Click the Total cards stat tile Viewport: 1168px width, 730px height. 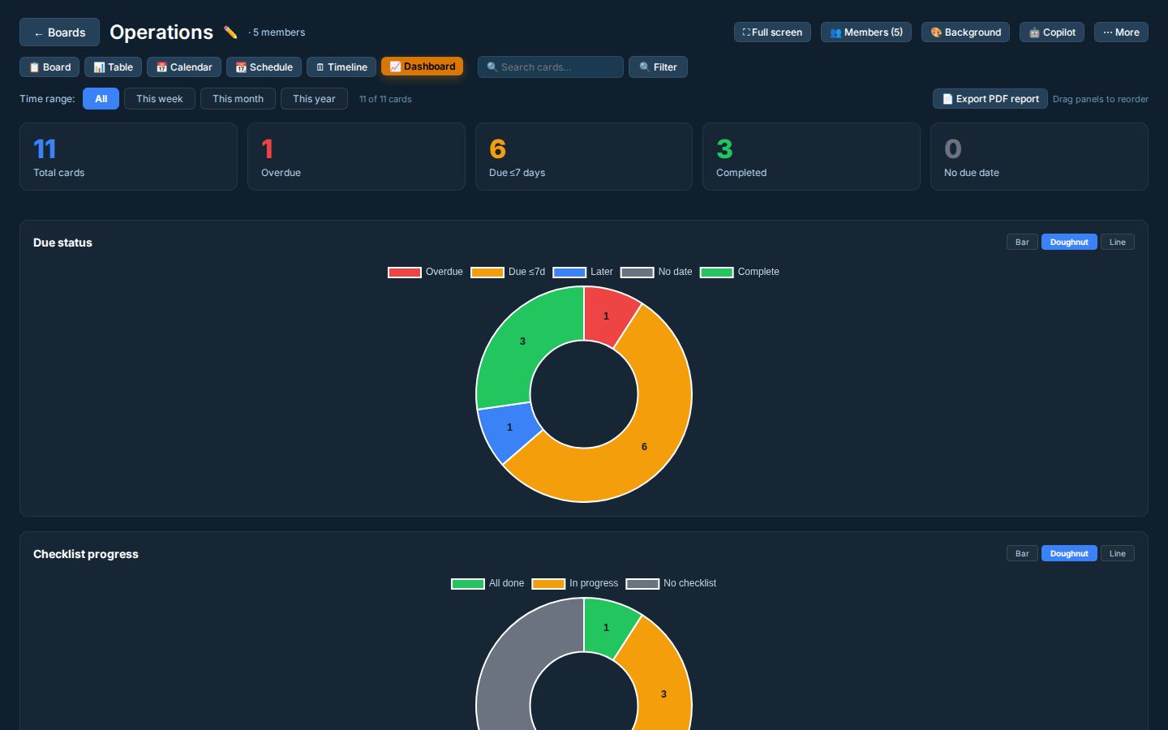coord(128,157)
